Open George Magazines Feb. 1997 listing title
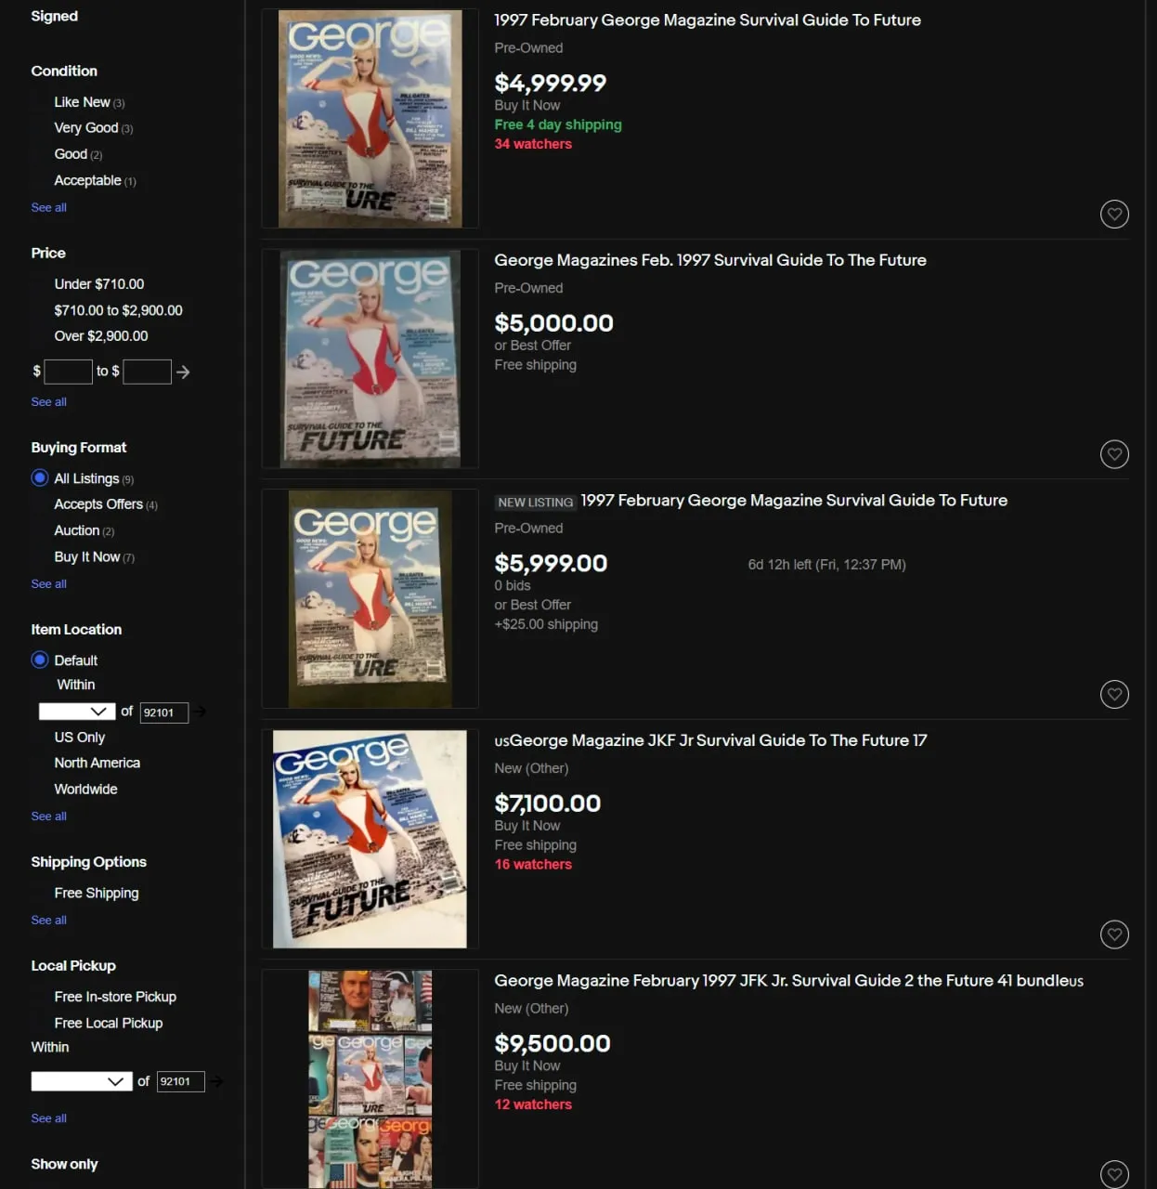The width and height of the screenshot is (1157, 1189). [x=710, y=260]
